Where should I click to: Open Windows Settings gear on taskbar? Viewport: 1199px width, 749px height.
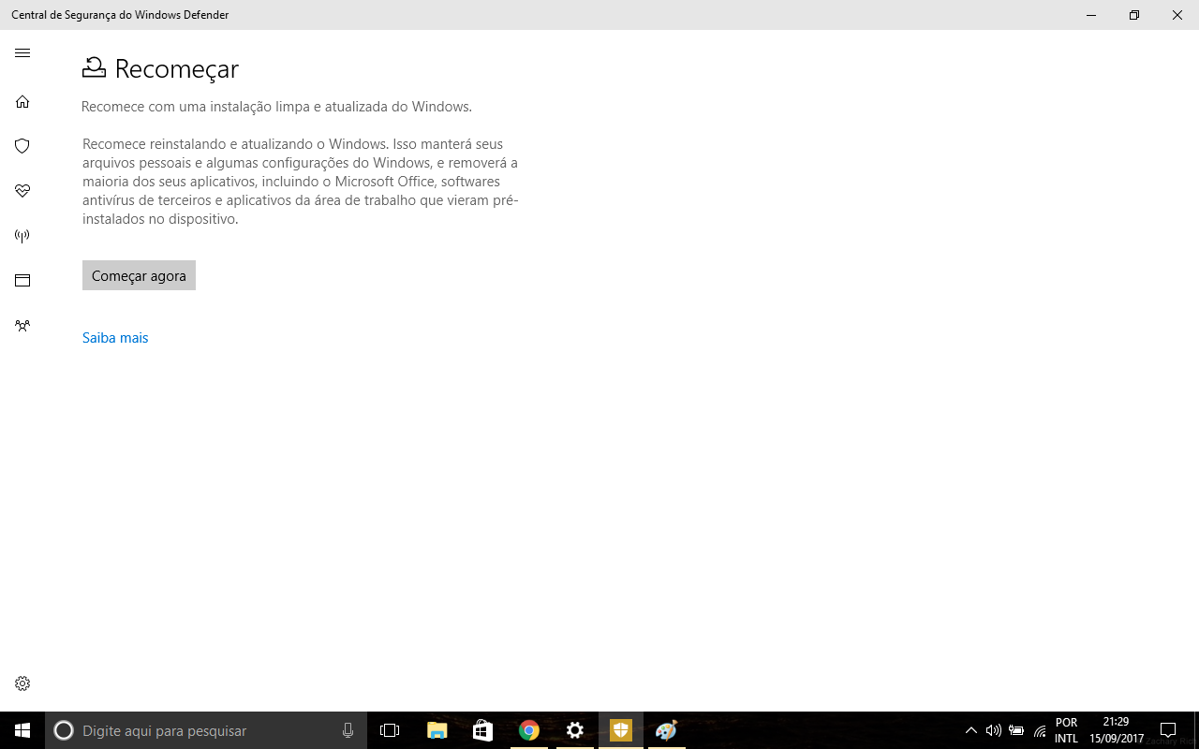pos(575,730)
